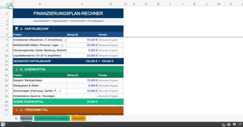Click the Wertpapiere & Aktien label cell
This screenshot has height=127, width=243.
tap(40, 86)
